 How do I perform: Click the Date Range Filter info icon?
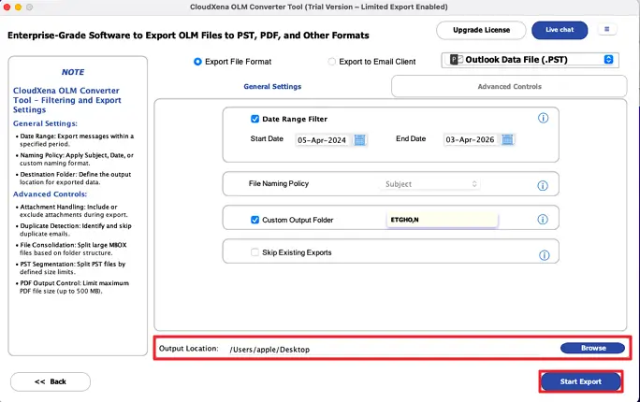point(543,119)
